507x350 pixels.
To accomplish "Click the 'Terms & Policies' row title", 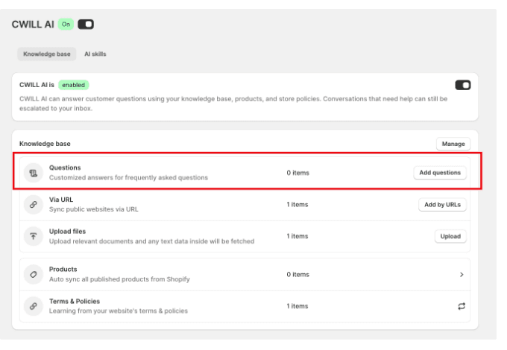I will 75,302.
